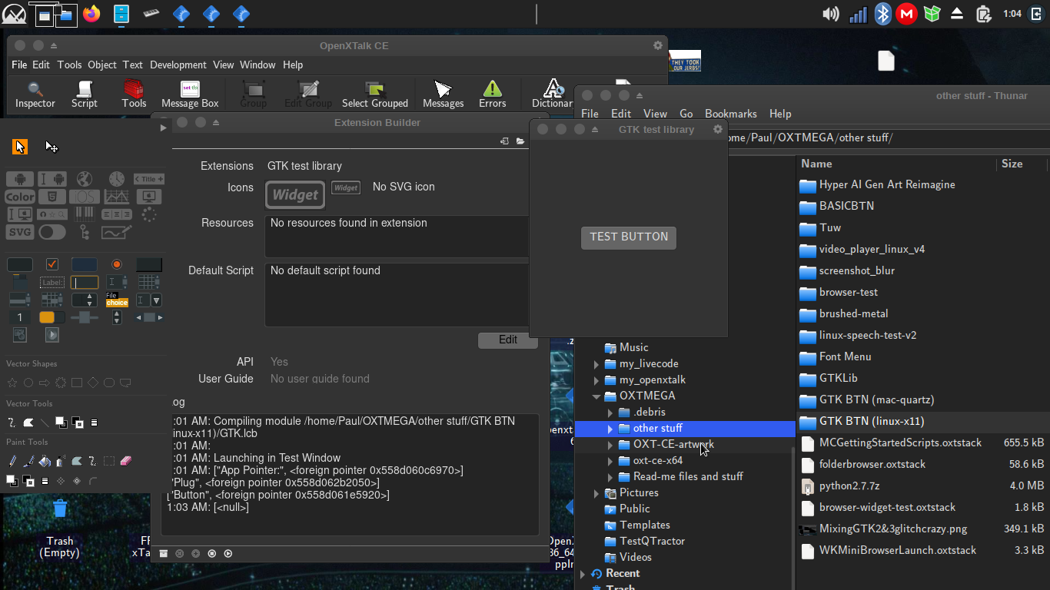1050x590 pixels.
Task: Click the run (play) icon under log
Action: pos(228,553)
